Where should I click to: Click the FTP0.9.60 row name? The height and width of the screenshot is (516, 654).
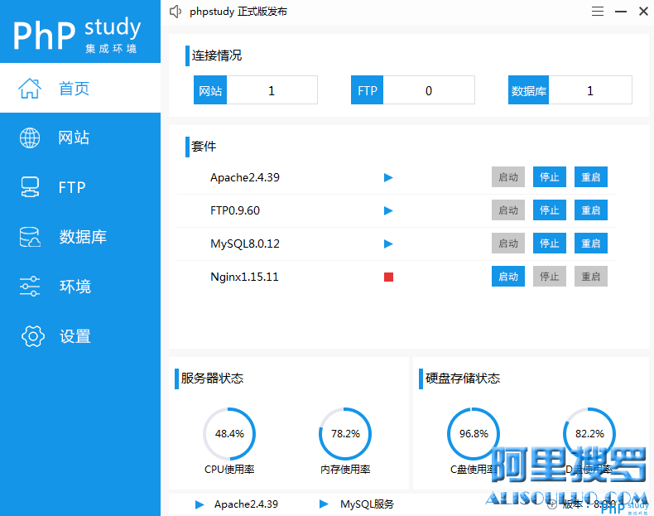click(x=235, y=210)
